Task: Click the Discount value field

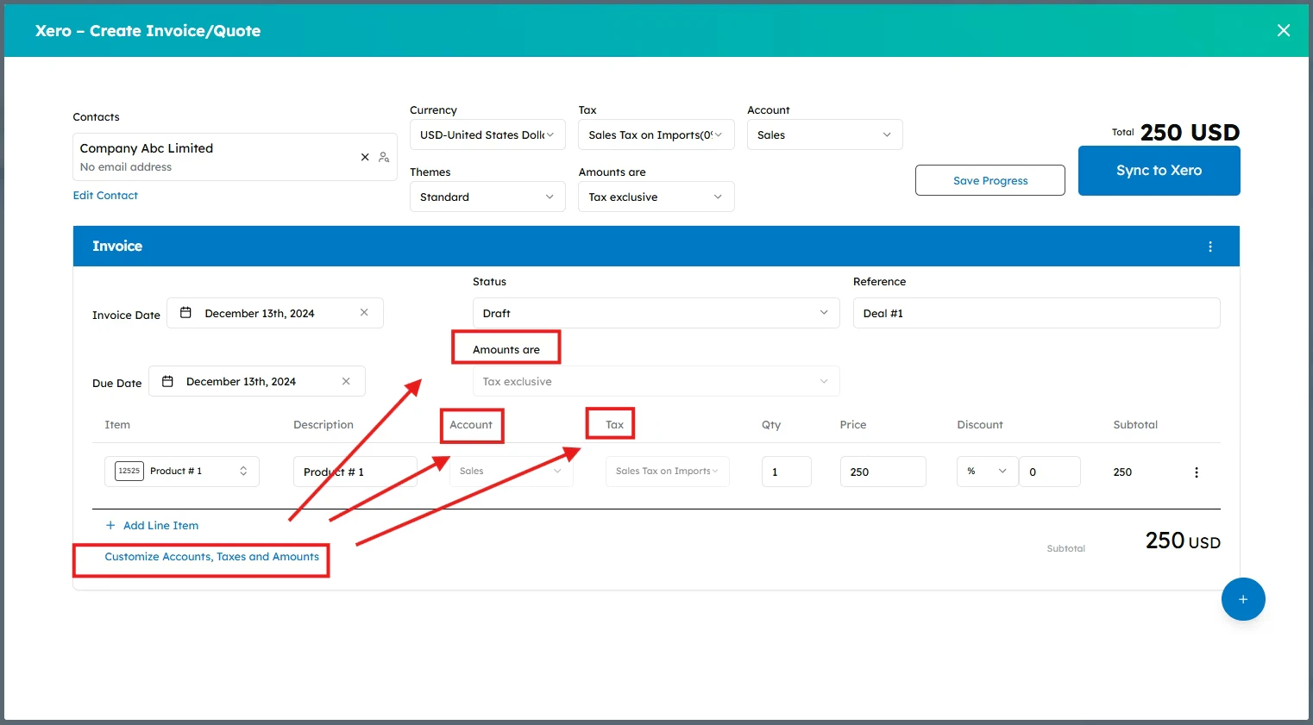Action: 1049,472
